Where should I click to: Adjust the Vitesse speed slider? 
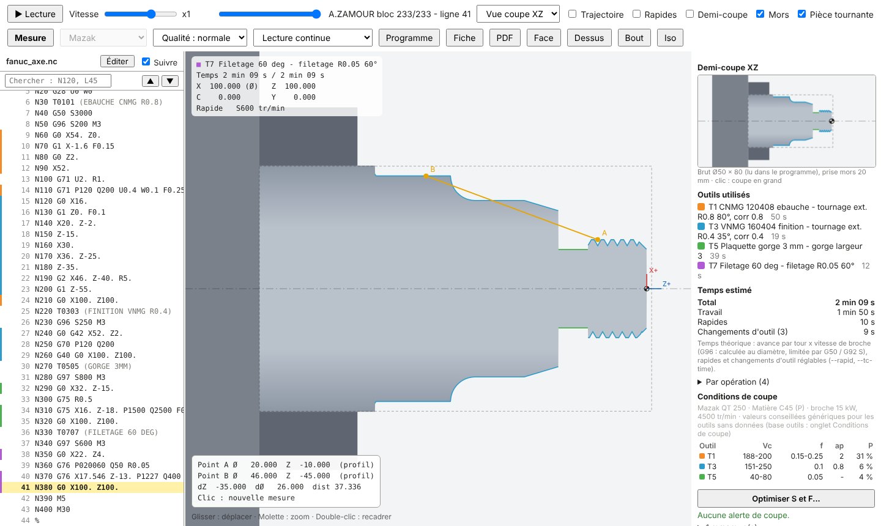coord(140,14)
